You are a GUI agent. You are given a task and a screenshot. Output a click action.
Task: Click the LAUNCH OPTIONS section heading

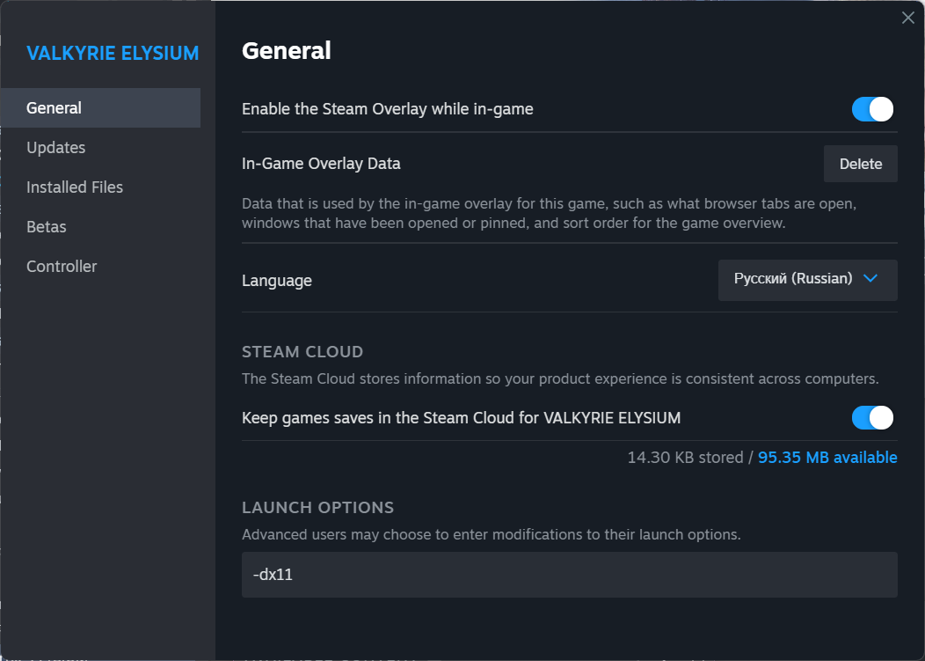tap(317, 508)
